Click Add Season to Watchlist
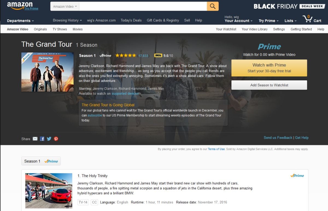Screen dimensions: 328x211 click(269, 85)
